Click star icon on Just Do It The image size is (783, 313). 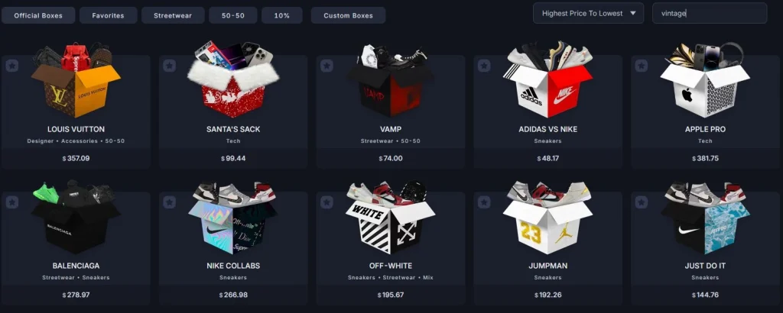(642, 202)
